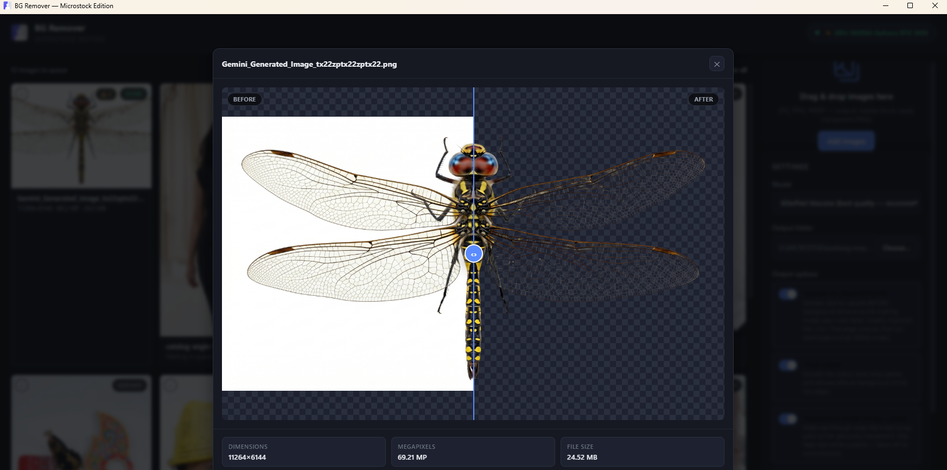This screenshot has height=470, width=947.
Task: Click the MEGAPIXELS heading in info card
Action: pyautogui.click(x=416, y=447)
